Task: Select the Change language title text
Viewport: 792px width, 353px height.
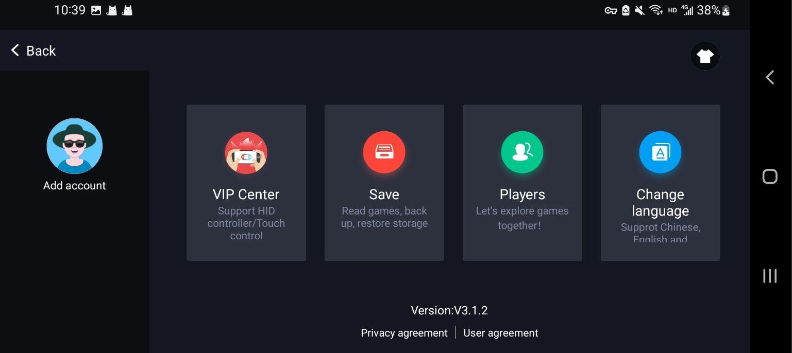Action: pyautogui.click(x=661, y=203)
